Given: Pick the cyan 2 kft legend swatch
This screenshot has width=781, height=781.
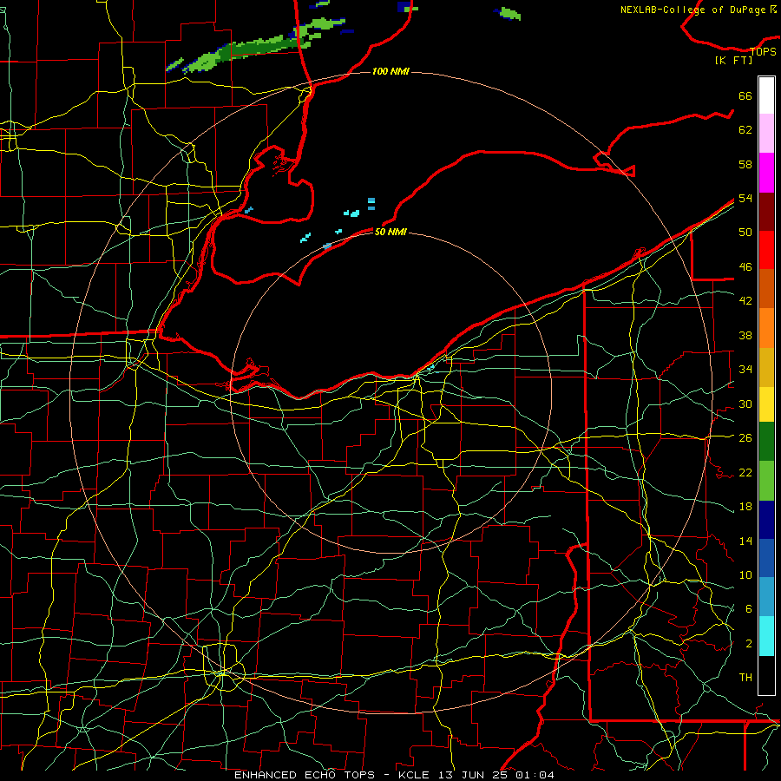Looking at the screenshot, I should [766, 636].
